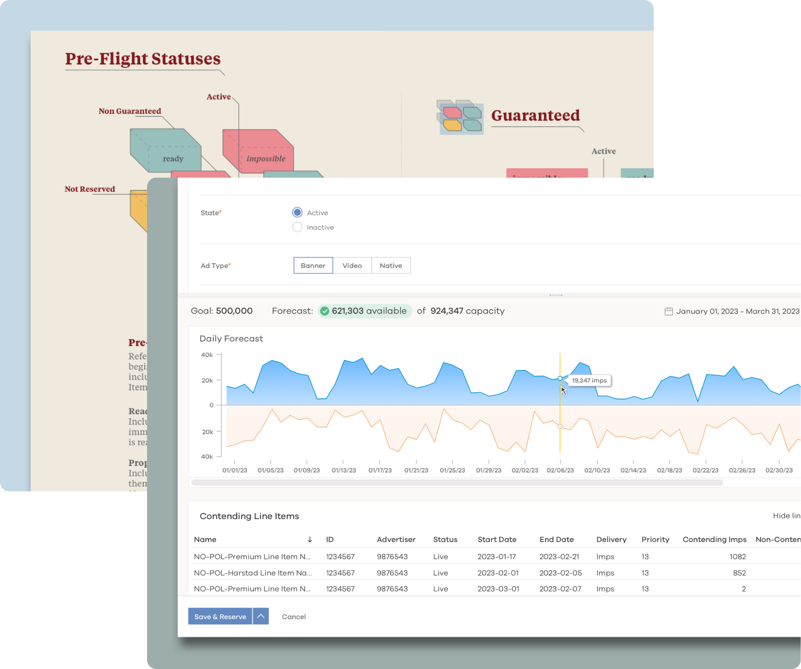
Task: Click the green checkmark availability icon
Action: pos(325,311)
